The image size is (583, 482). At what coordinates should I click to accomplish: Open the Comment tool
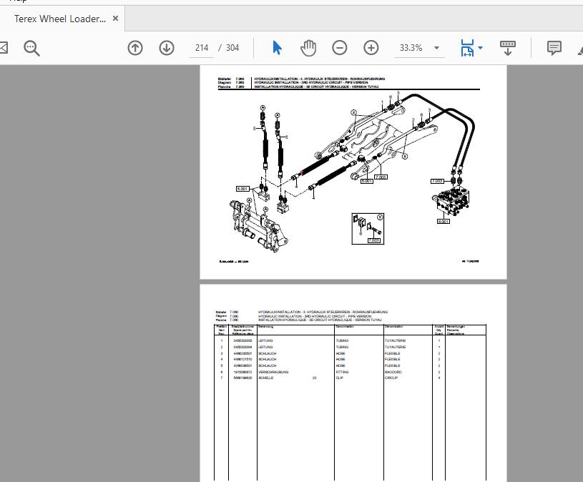[554, 47]
